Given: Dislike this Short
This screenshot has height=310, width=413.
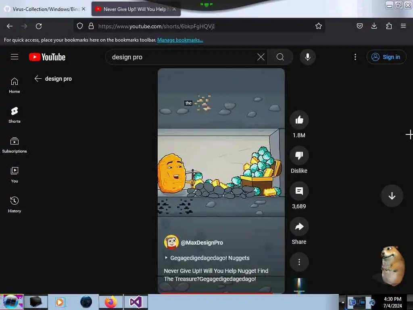Looking at the screenshot, I should pos(299,155).
